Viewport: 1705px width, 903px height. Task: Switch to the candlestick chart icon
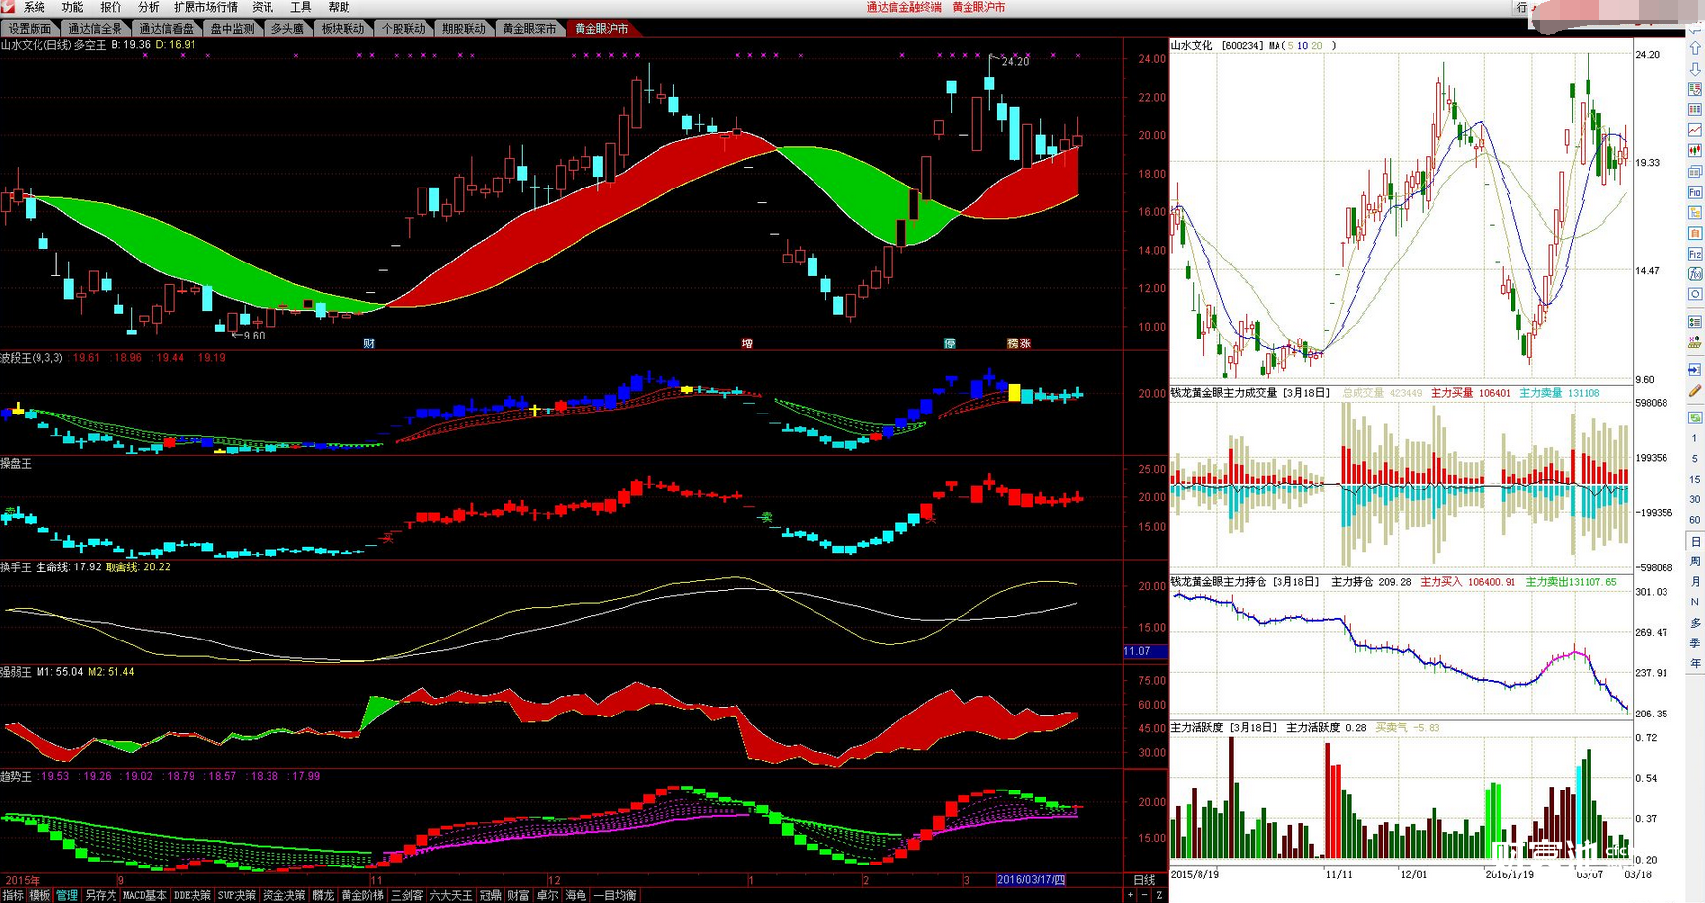[x=1695, y=151]
